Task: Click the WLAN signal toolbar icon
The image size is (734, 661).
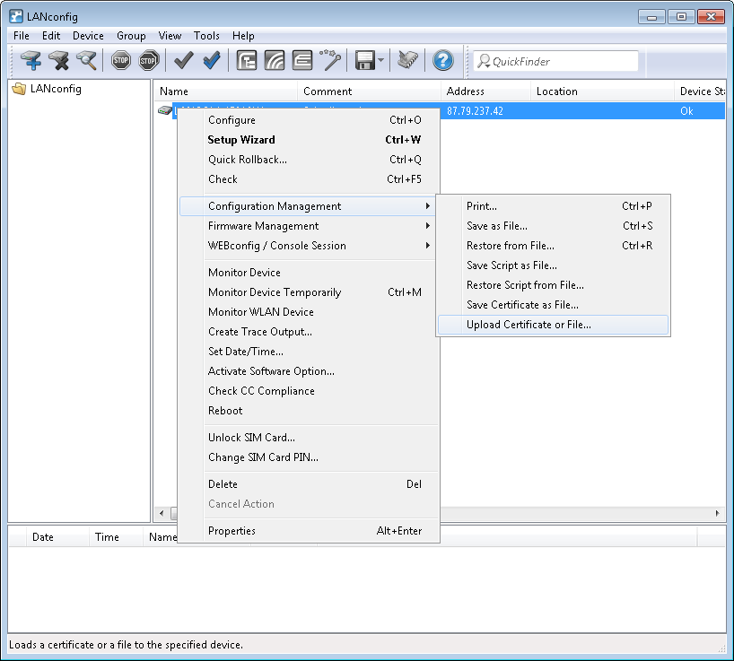Action: tap(275, 61)
